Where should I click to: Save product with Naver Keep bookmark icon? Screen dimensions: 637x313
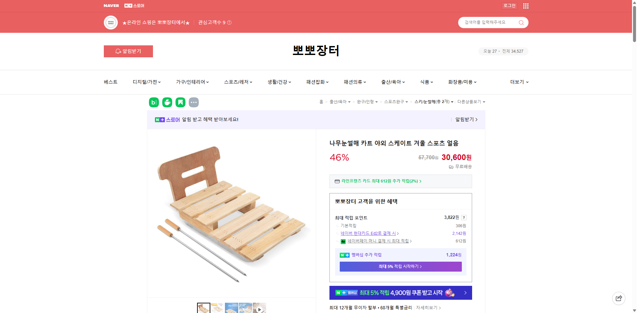coord(180,102)
